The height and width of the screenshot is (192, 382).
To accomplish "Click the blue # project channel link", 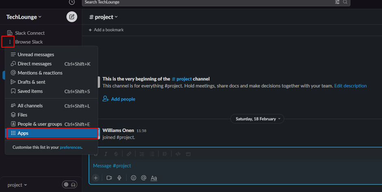I will click(182, 79).
